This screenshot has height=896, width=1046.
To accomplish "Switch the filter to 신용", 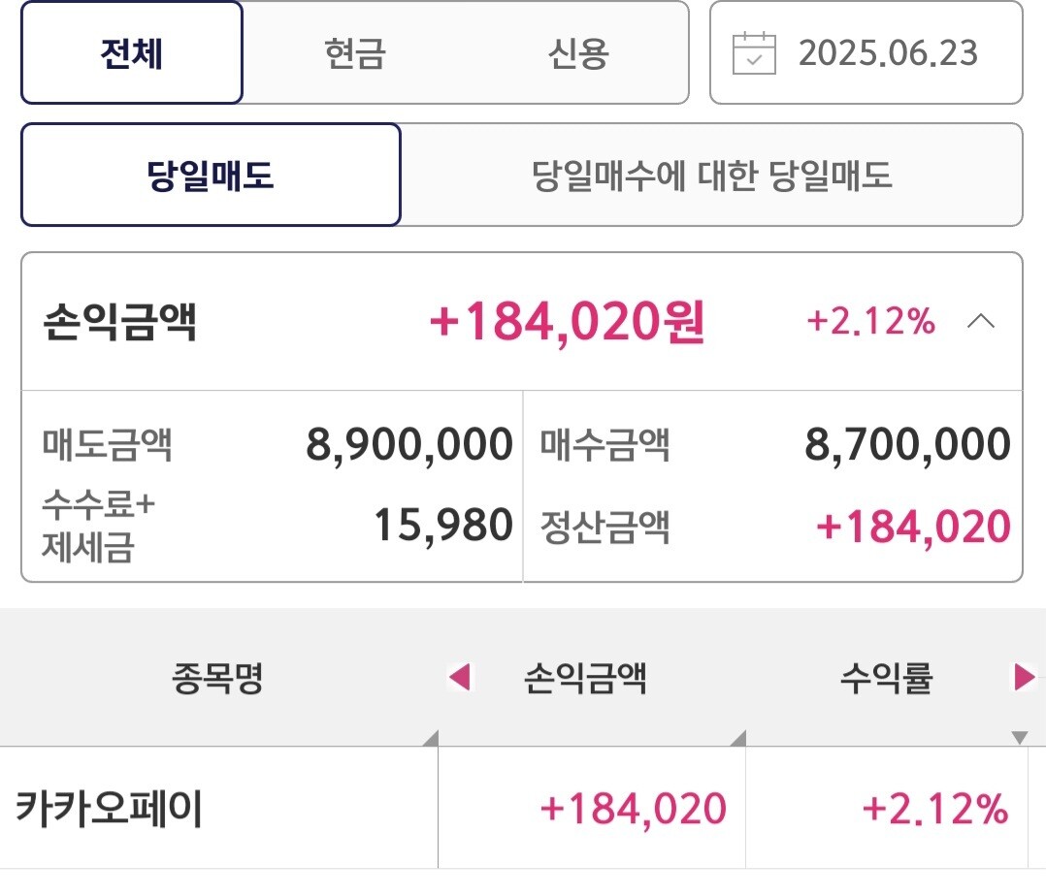I will click(577, 53).
